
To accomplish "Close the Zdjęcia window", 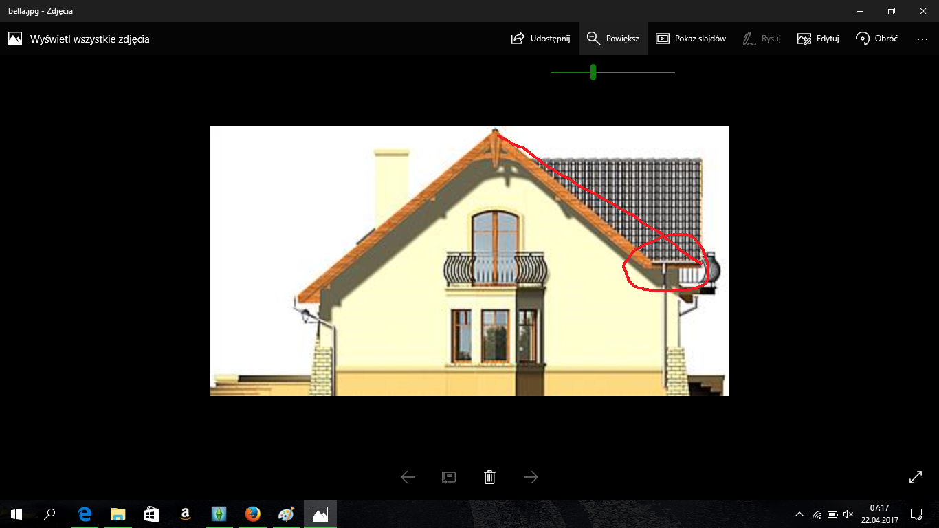I will click(x=923, y=11).
